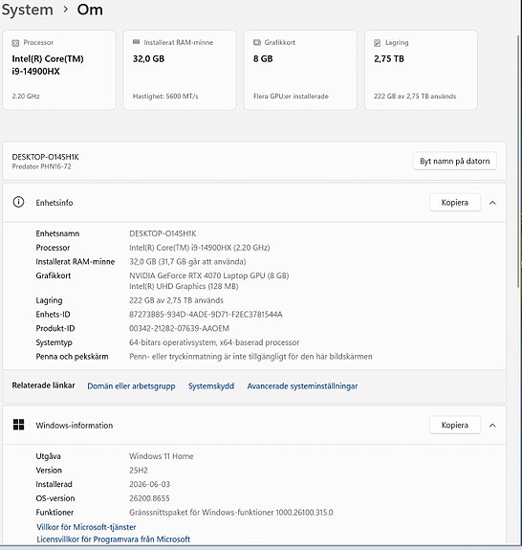Click the 2.20 GHz text in Processor card
Image resolution: width=522 pixels, height=550 pixels.
[x=26, y=96]
